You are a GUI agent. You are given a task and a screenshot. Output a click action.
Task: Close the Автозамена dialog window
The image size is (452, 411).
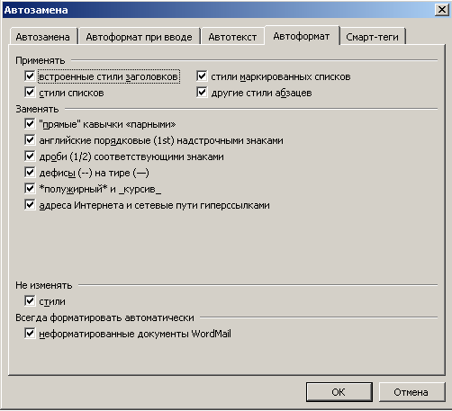click(x=442, y=10)
